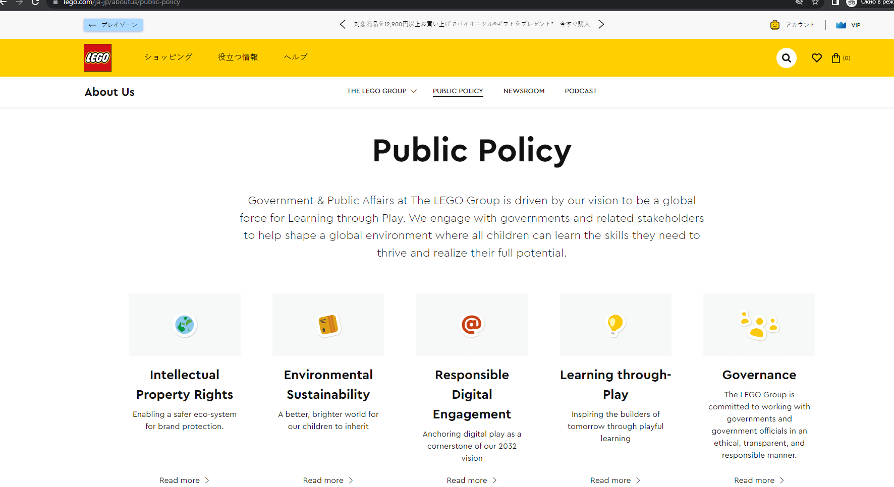The width and height of the screenshot is (894, 487).
Task: Click the people icon for Governance
Action: coord(759,325)
